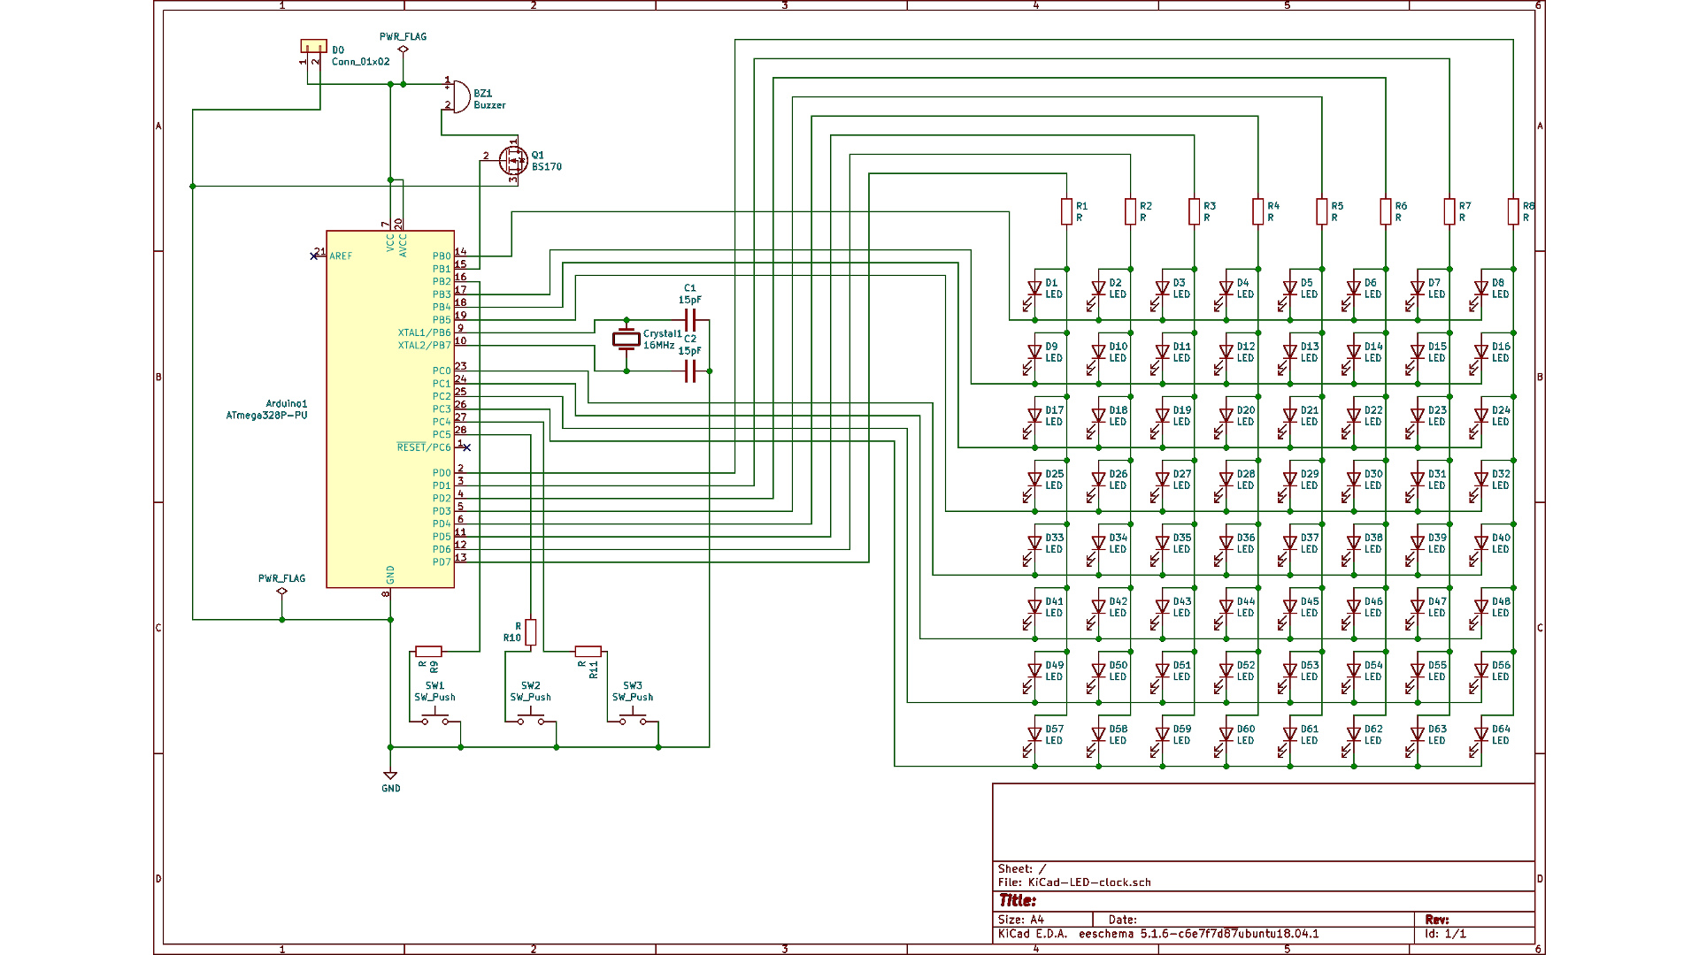Select the D0 Conn_01x02 connector

coord(313,46)
